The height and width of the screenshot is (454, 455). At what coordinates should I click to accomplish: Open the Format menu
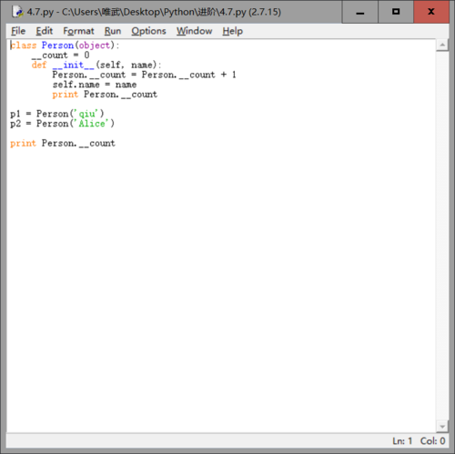coord(78,31)
